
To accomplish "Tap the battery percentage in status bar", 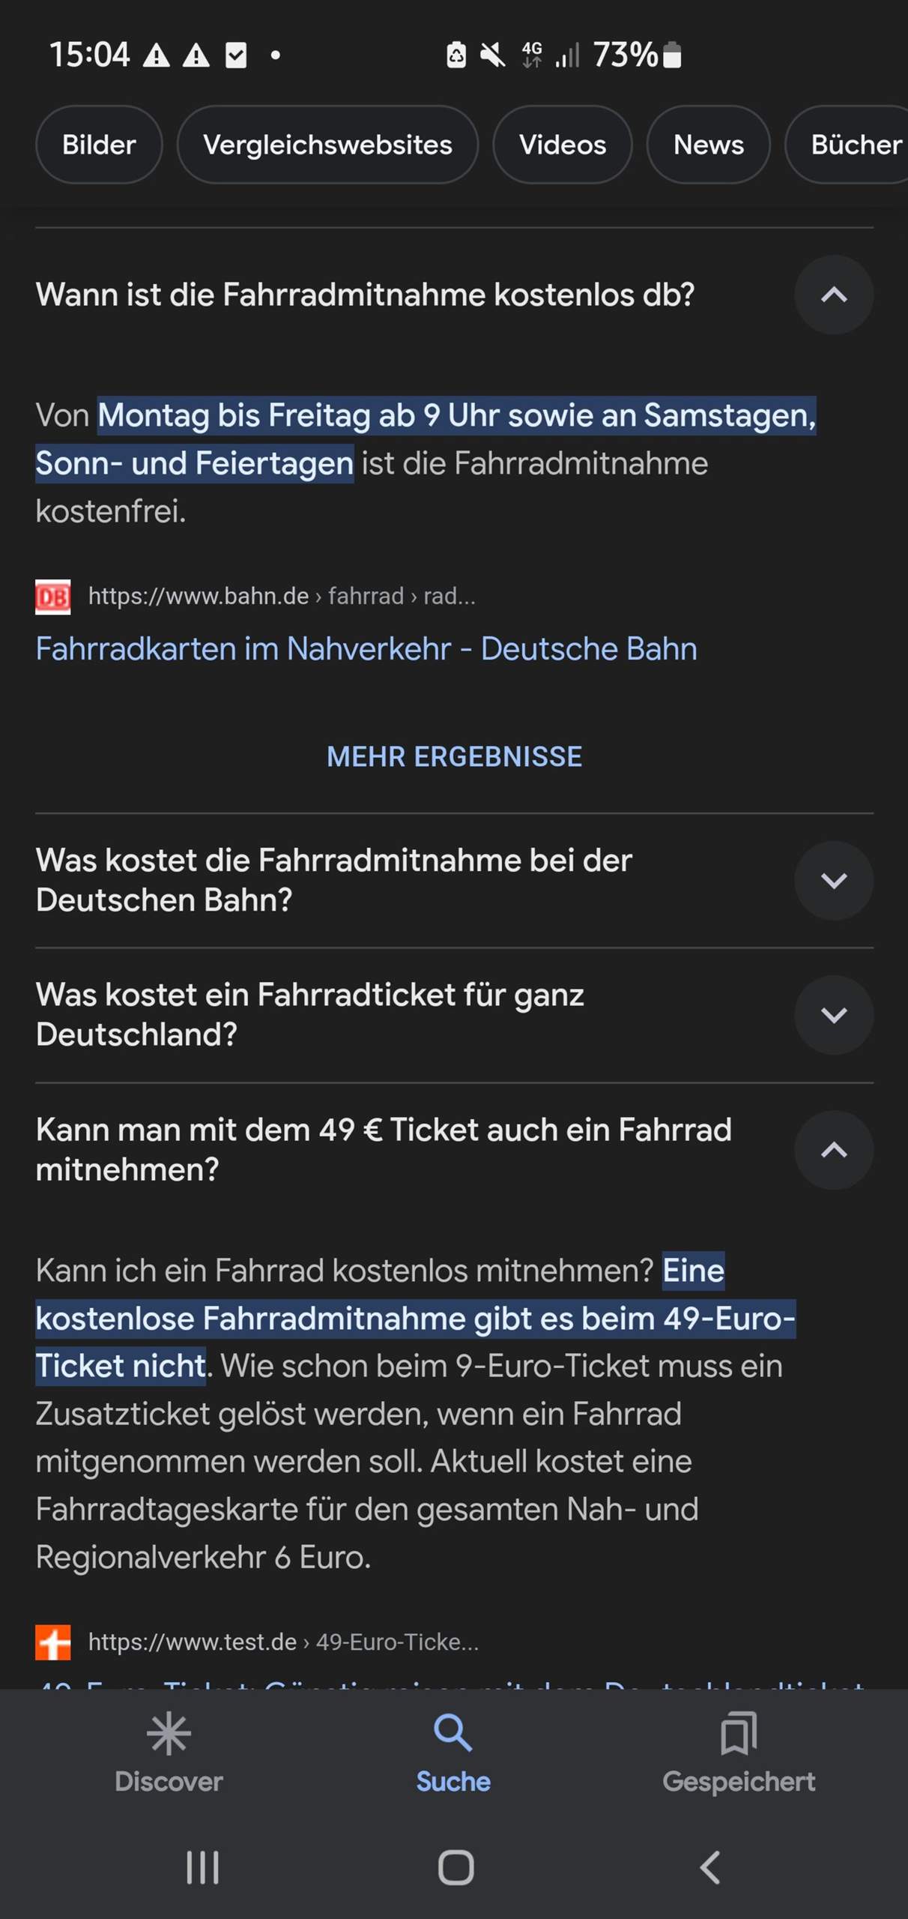I will pos(625,55).
